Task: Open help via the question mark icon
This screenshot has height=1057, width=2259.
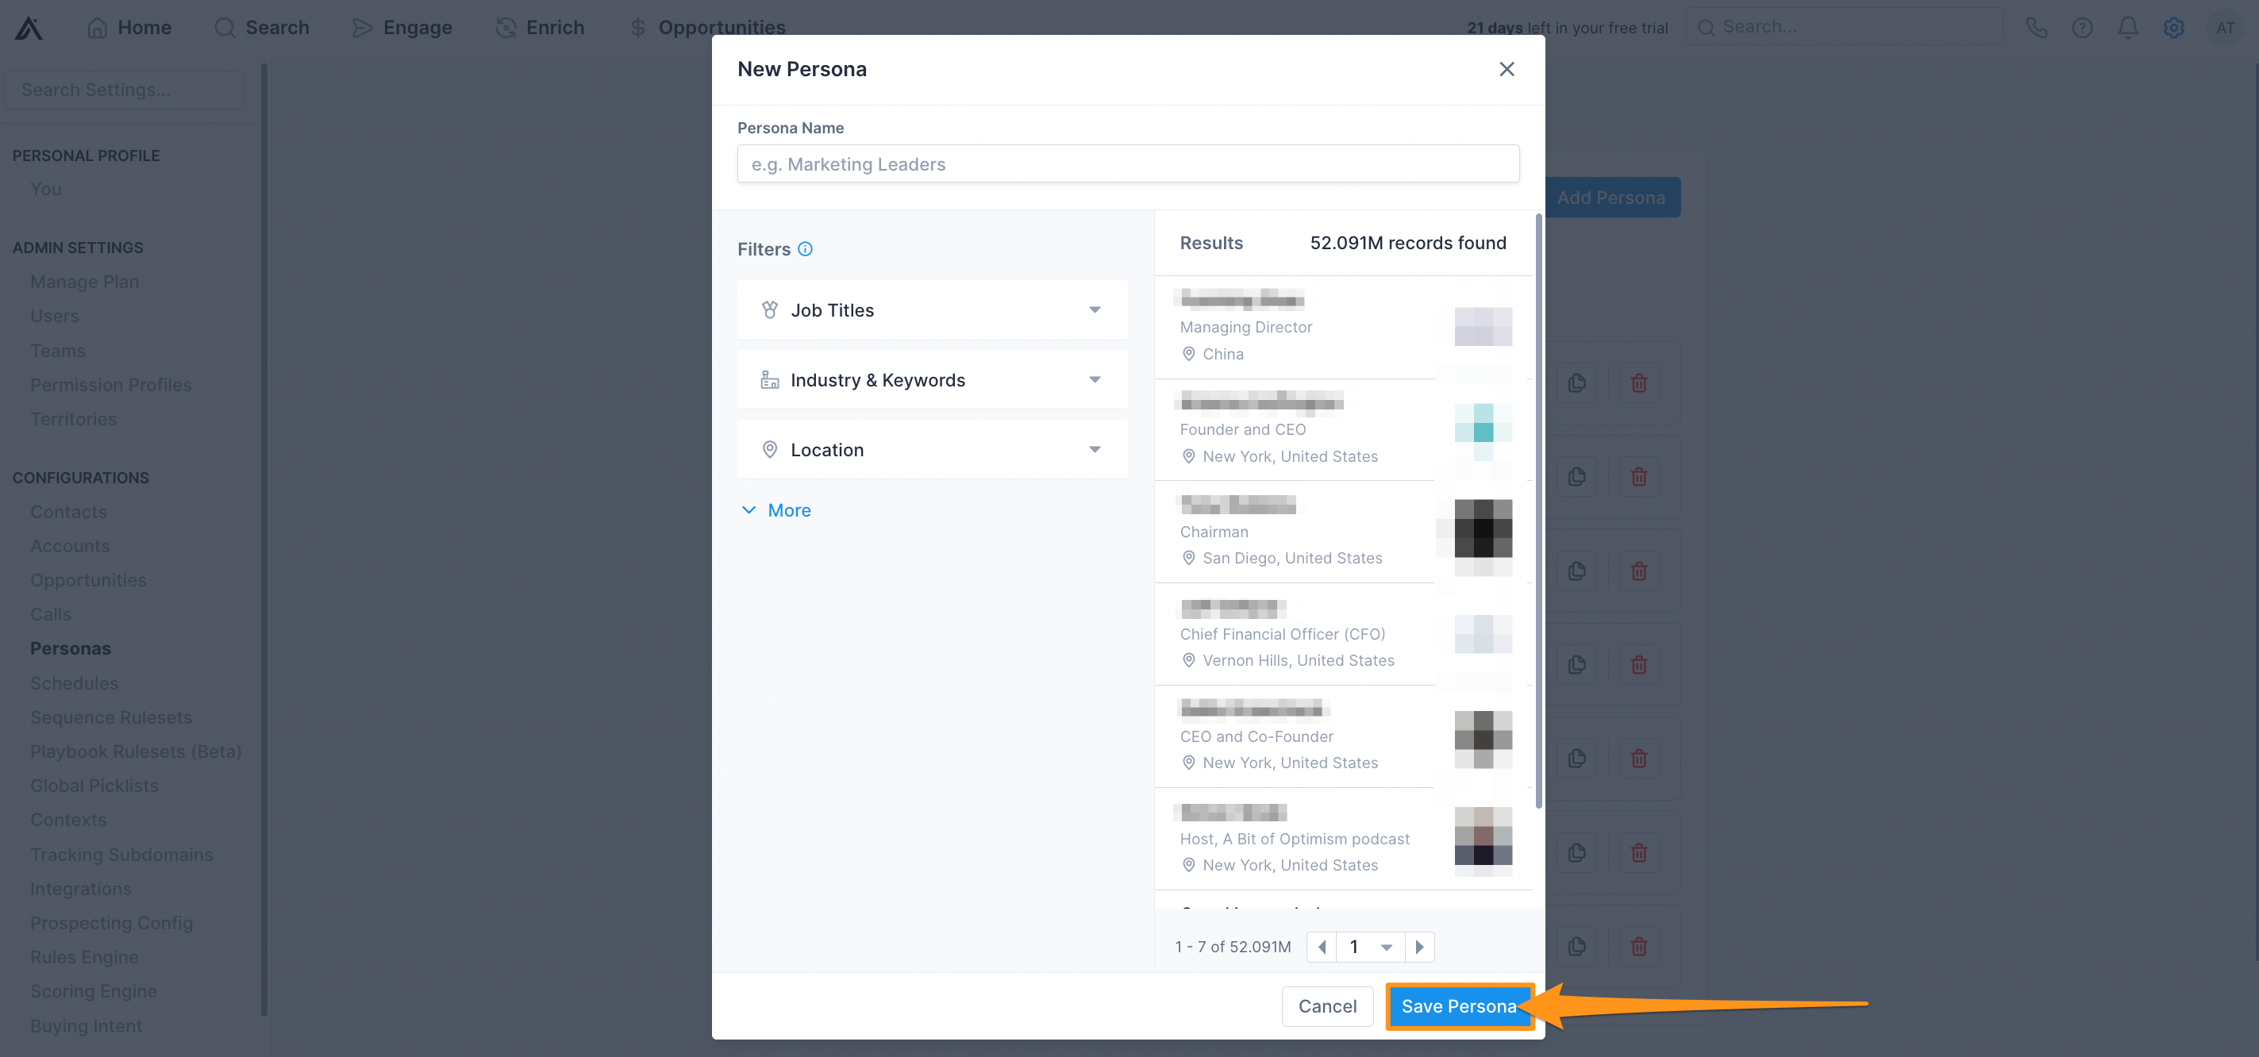Action: (x=2083, y=27)
